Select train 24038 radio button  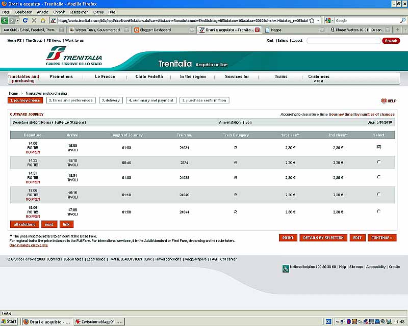pos(378,177)
